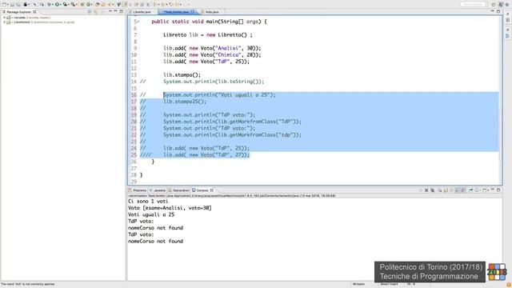This screenshot has width=512, height=288.
Task: Click the Open Type toolbar icon
Action: click(98, 4)
